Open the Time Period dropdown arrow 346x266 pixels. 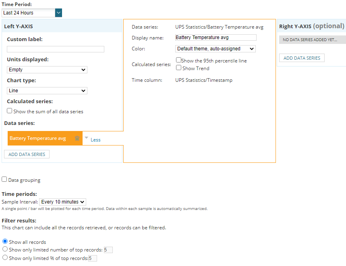(58, 13)
